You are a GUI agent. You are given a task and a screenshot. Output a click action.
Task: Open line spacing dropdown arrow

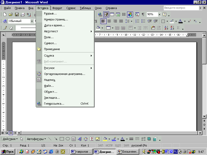(x=131, y=21)
